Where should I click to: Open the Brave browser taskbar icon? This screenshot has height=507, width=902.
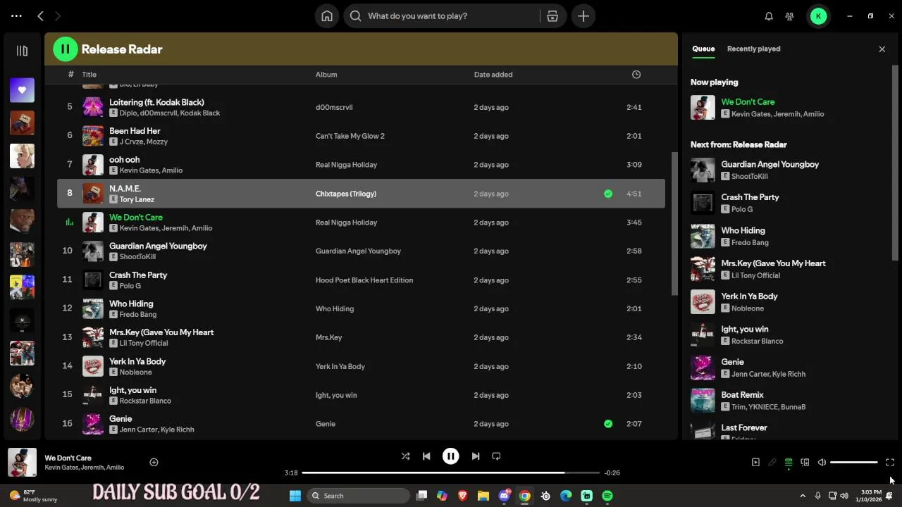463,496
